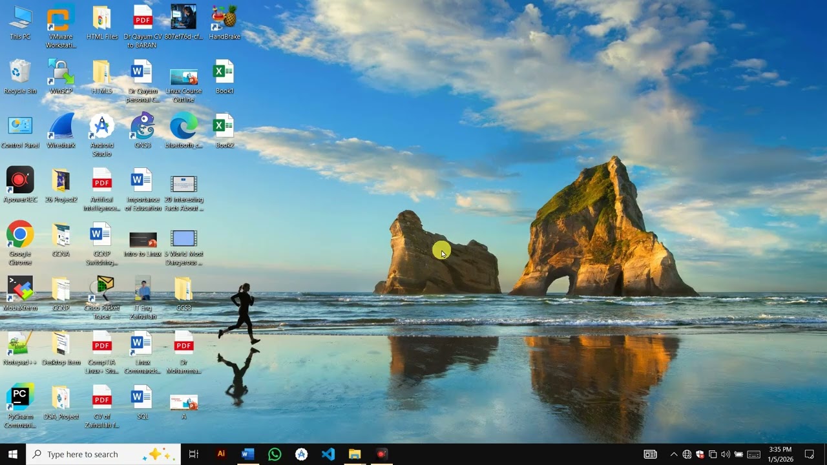This screenshot has height=465, width=827.
Task: Open the ApowerREC recorder in taskbar
Action: point(381,454)
